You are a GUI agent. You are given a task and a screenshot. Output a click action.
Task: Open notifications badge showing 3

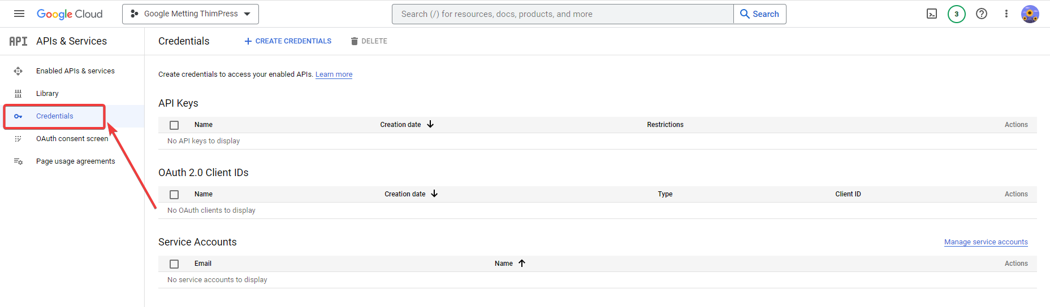click(957, 14)
